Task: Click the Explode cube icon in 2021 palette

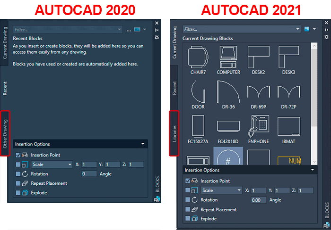Action: click(195, 218)
